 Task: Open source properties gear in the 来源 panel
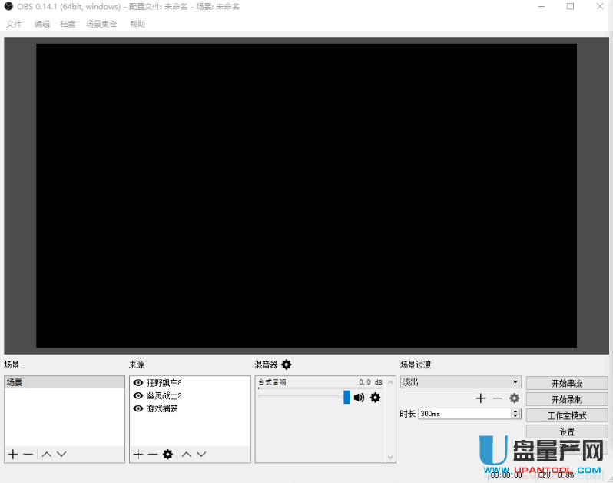pyautogui.click(x=167, y=454)
